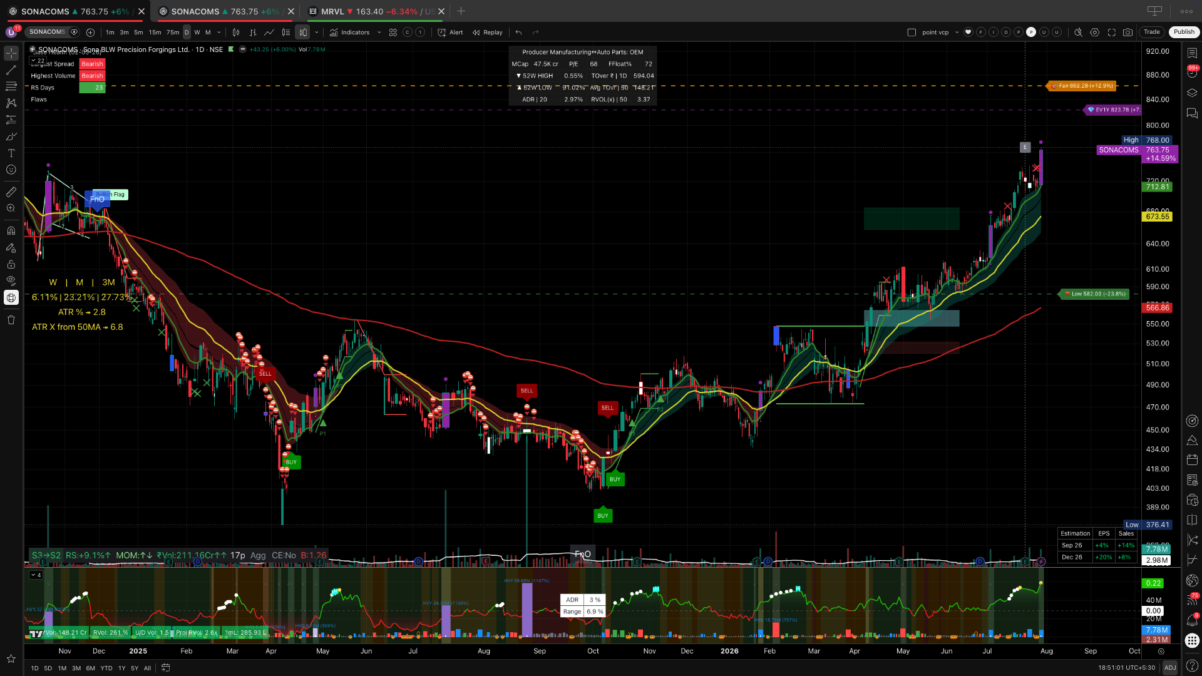1202x676 pixels.
Task: Switch chart type to line icon
Action: 269,33
